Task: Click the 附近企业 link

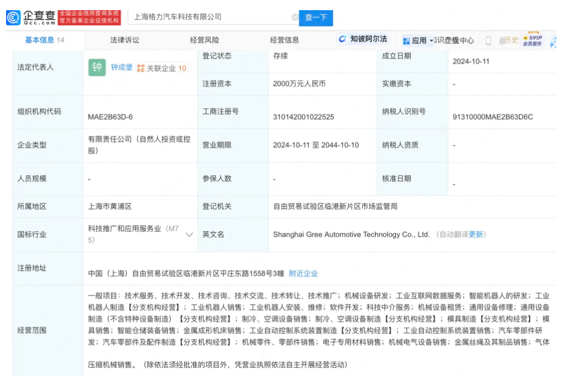Action: coord(303,273)
